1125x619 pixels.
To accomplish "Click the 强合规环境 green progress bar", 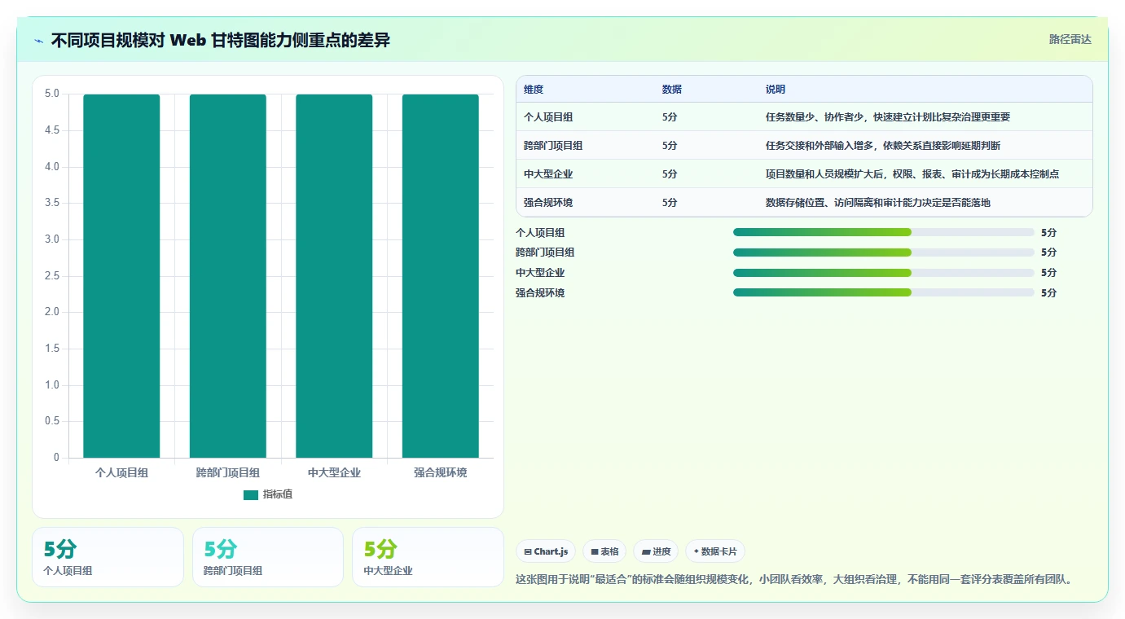I will click(x=822, y=292).
